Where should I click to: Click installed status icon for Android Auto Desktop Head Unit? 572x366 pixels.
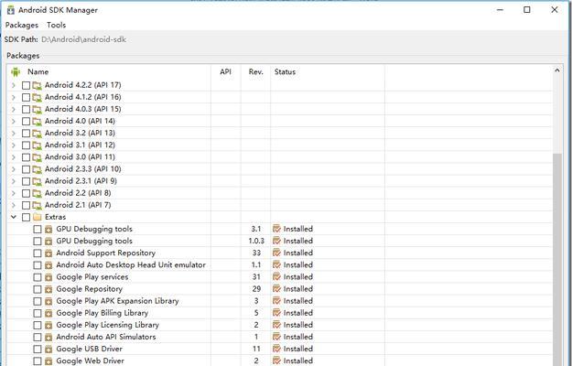(277, 265)
